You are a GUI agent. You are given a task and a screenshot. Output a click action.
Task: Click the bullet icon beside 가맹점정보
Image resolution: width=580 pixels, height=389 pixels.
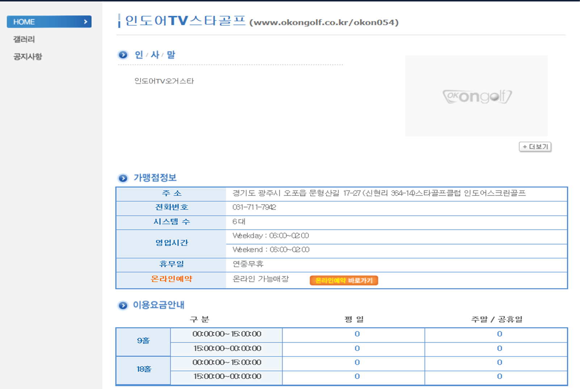tap(123, 178)
